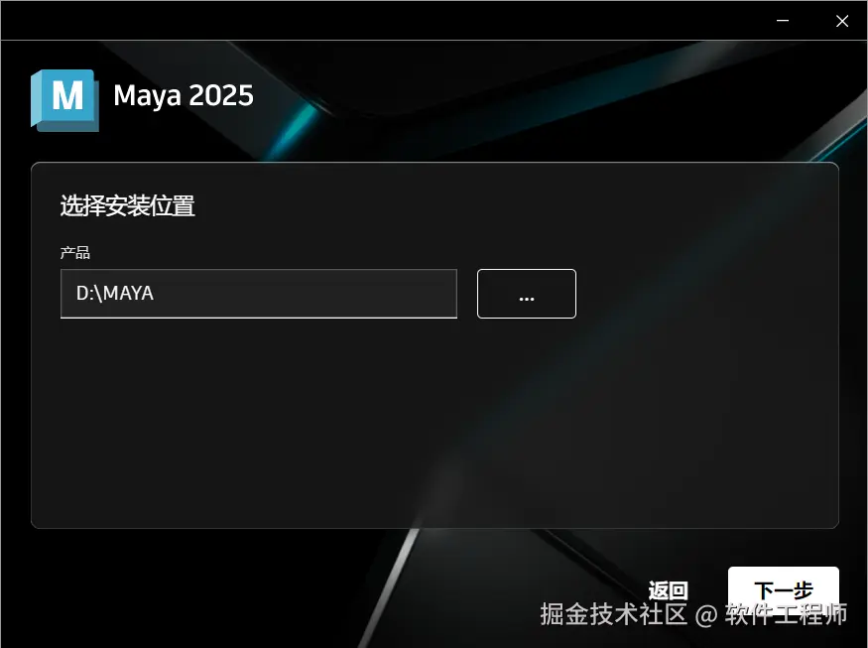This screenshot has height=648, width=868.
Task: Click the Maya 2025 title text
Action: (184, 96)
